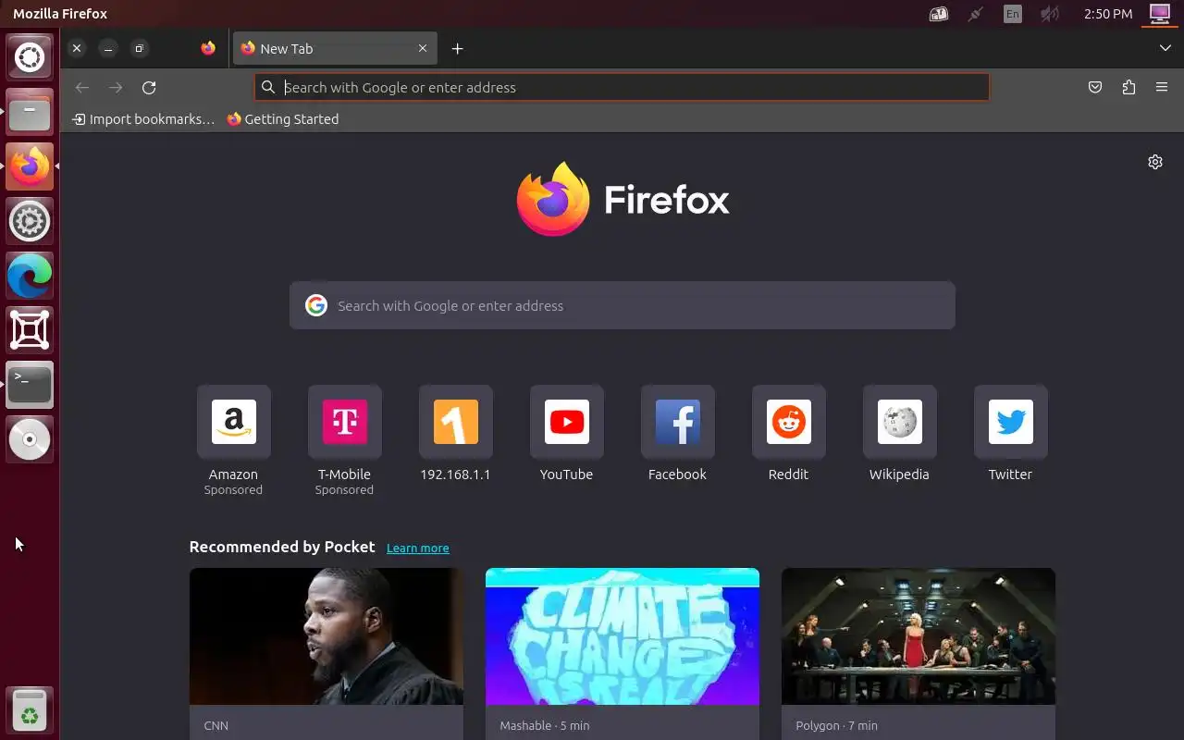
Task: Open the Firefox hamburger application menu
Action: [x=1162, y=88]
